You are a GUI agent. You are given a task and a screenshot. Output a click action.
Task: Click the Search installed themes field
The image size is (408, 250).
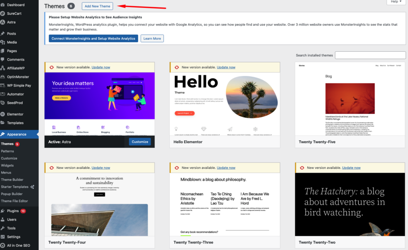[370, 55]
